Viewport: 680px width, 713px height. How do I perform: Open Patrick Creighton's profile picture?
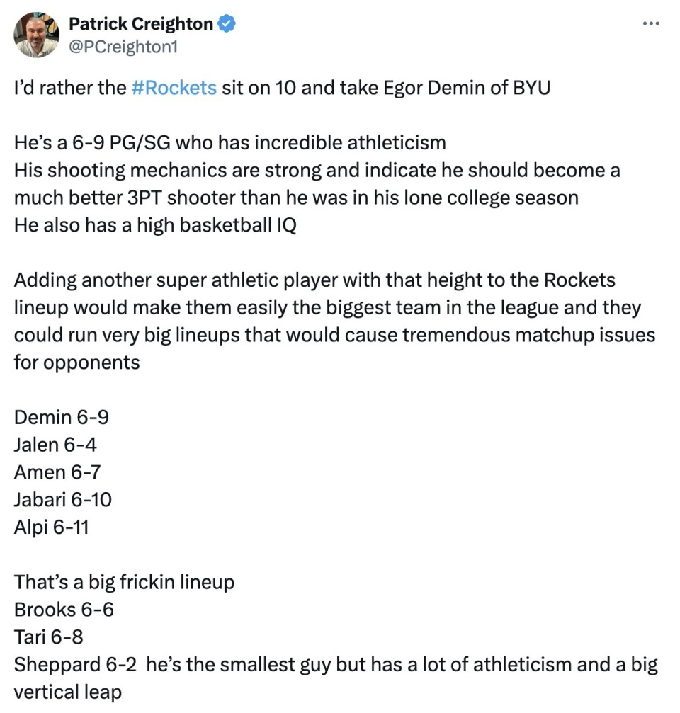[36, 35]
